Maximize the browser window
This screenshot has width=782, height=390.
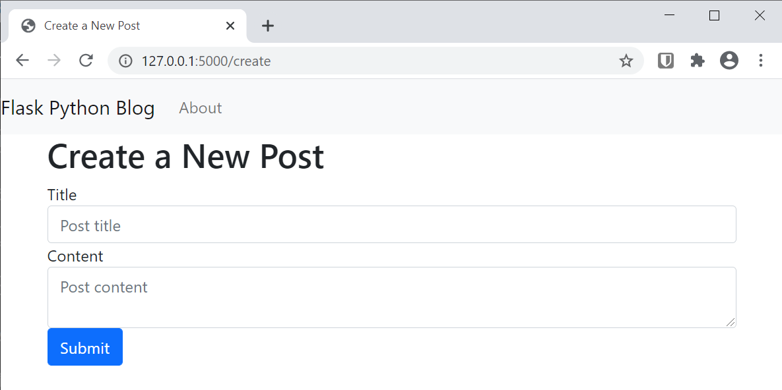pos(714,16)
